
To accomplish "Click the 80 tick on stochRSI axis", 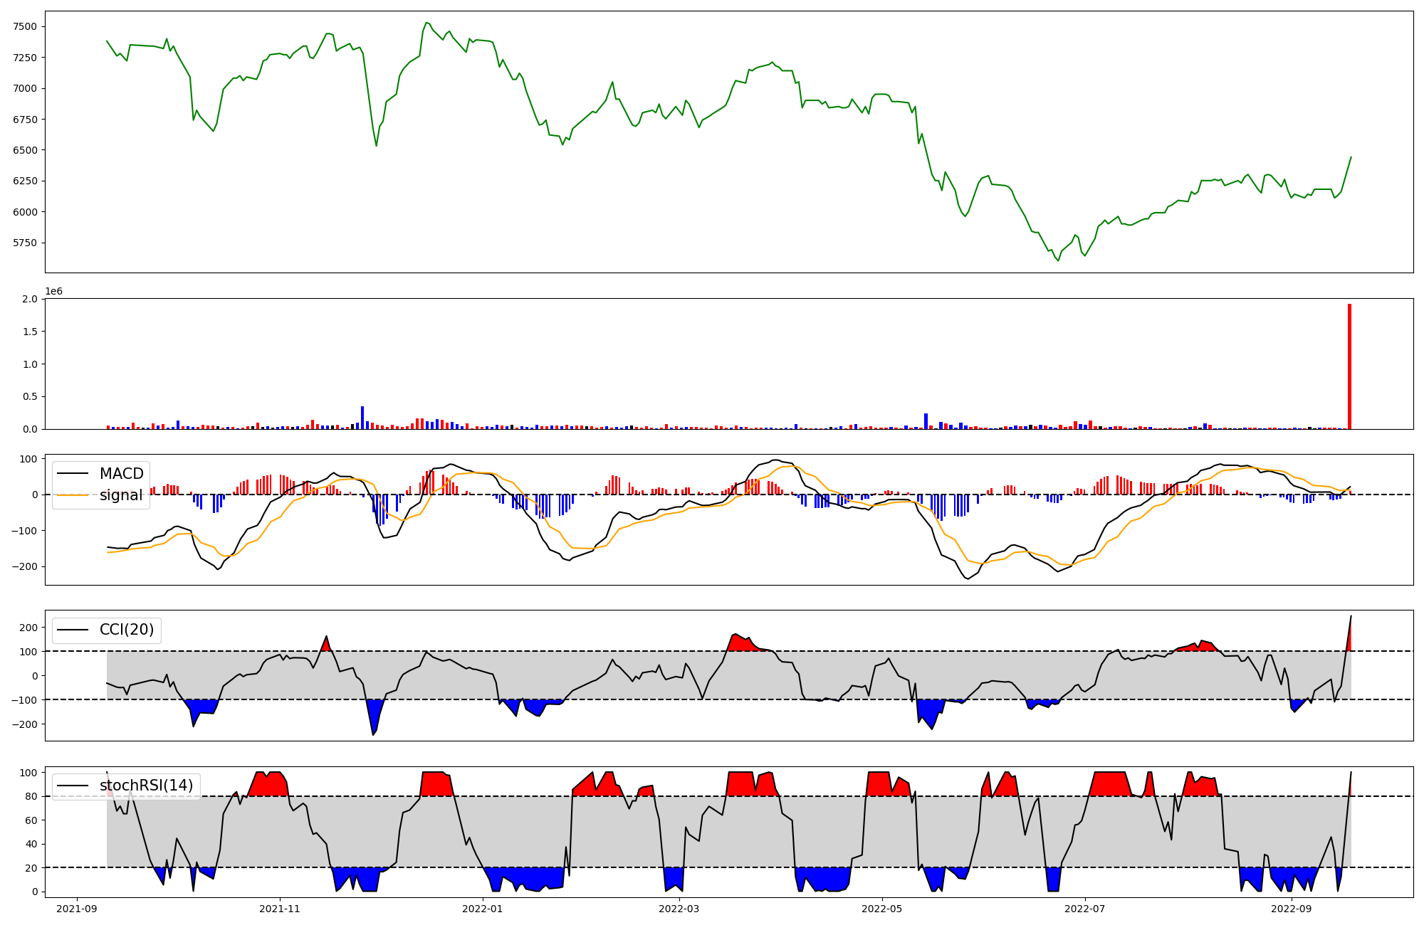I will [30, 796].
